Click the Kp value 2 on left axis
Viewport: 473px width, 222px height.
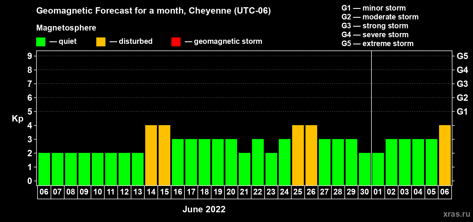(30, 153)
